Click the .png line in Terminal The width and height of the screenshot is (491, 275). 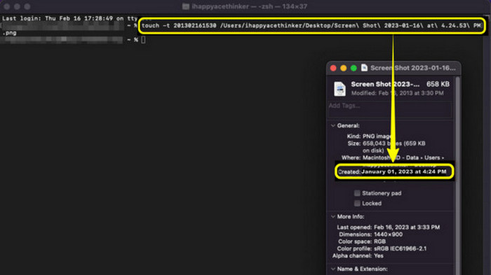[x=9, y=33]
